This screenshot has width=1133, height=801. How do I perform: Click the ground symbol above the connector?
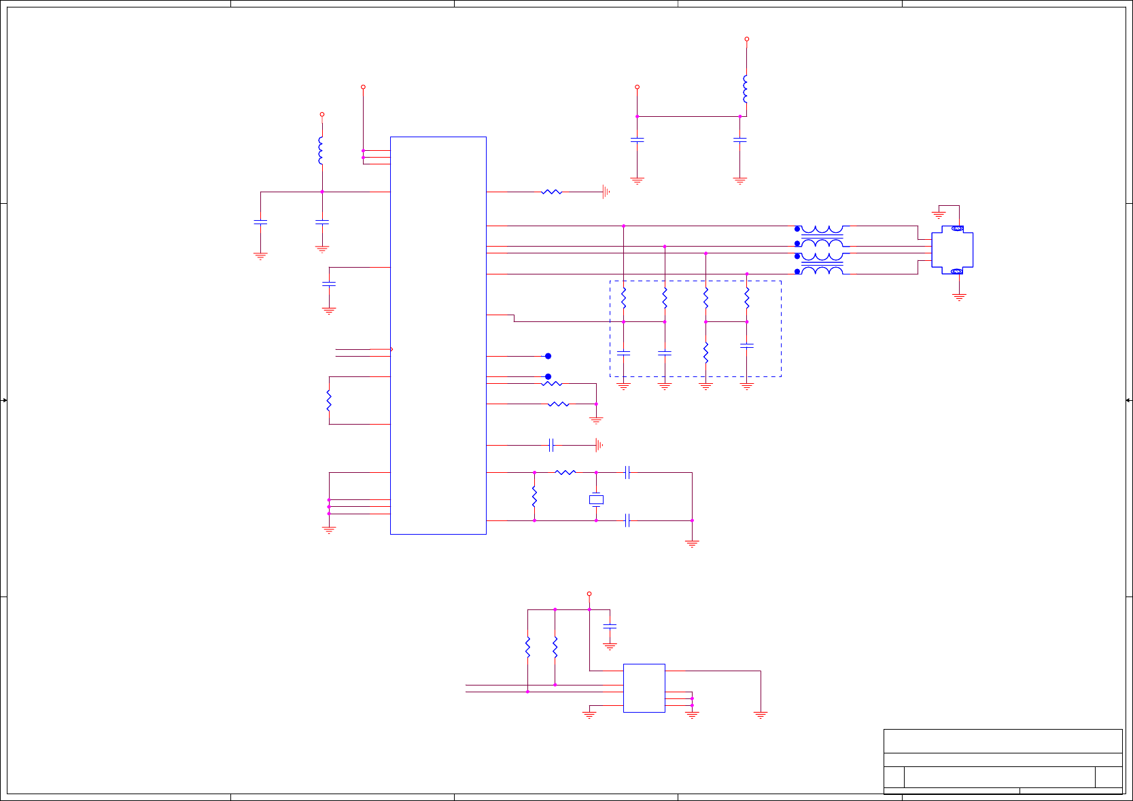(x=939, y=215)
